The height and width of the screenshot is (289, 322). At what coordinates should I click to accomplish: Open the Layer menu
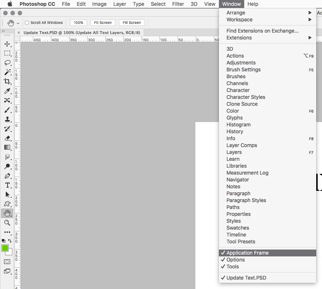coord(120,4)
